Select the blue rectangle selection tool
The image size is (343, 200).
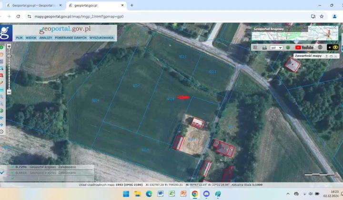click(1, 69)
